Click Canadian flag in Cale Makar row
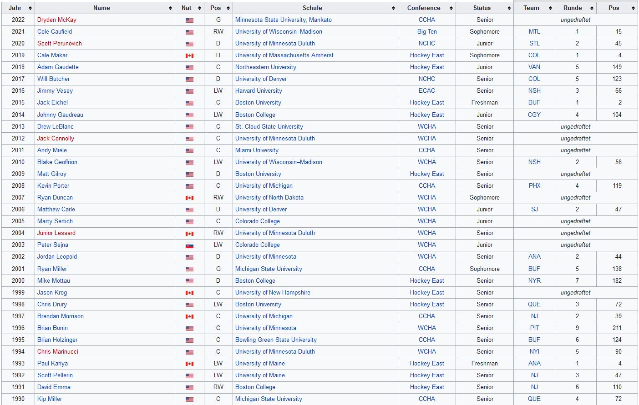639x405 pixels. tap(189, 55)
